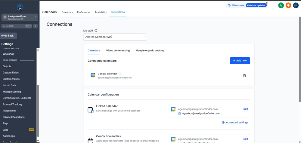Switch to the Preferences tab
301x143 pixels.
click(84, 12)
